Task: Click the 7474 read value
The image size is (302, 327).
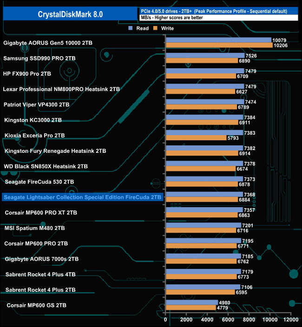Action: click(250, 102)
